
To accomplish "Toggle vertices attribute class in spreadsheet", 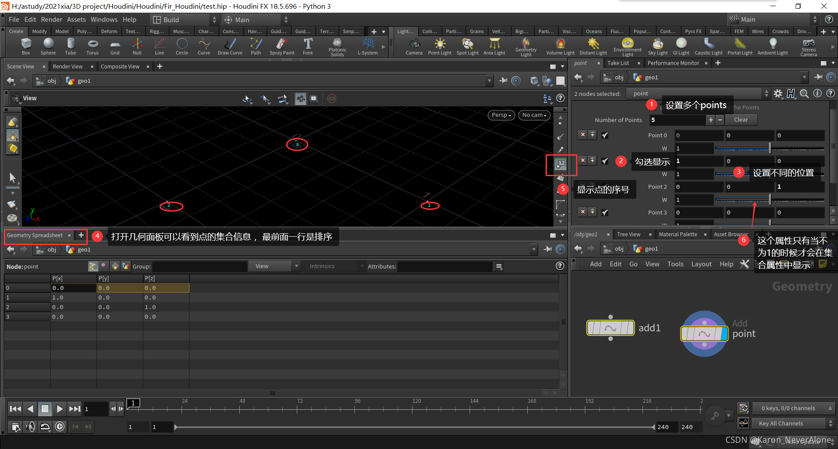I will coord(103,265).
